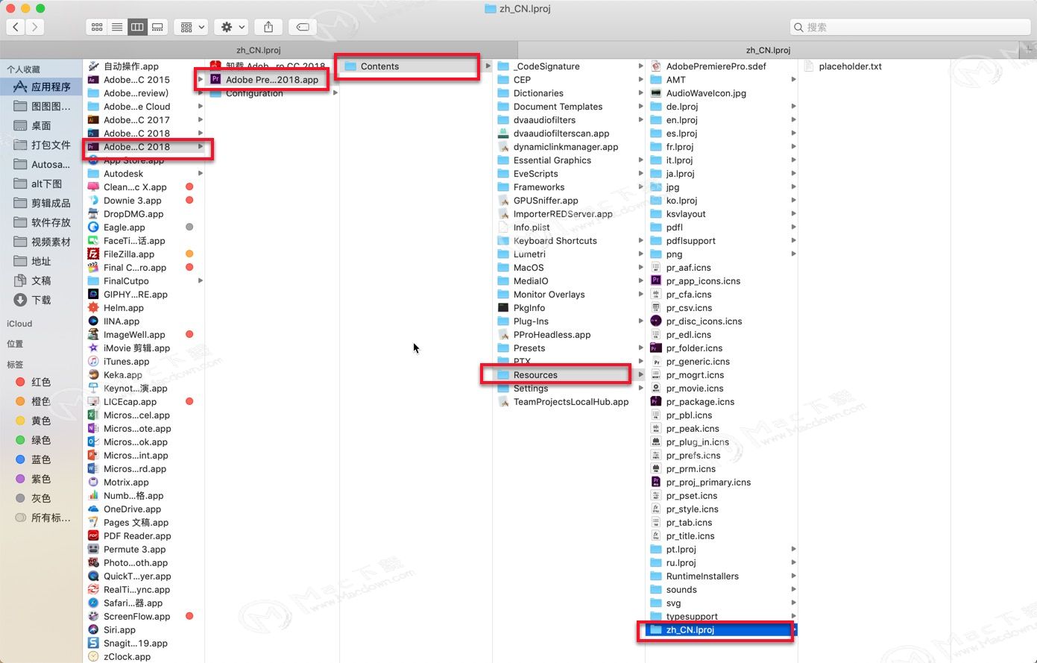The image size is (1037, 663).
Task: Select the iTunes.app icon
Action: tap(93, 362)
